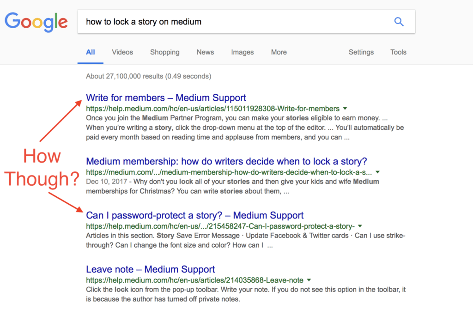
Task: Open the Images tab
Action: click(x=243, y=52)
